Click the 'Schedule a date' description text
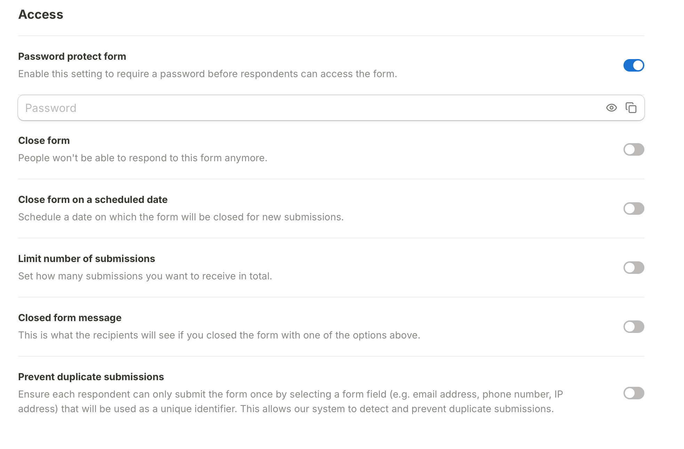This screenshot has width=684, height=449. point(181,217)
